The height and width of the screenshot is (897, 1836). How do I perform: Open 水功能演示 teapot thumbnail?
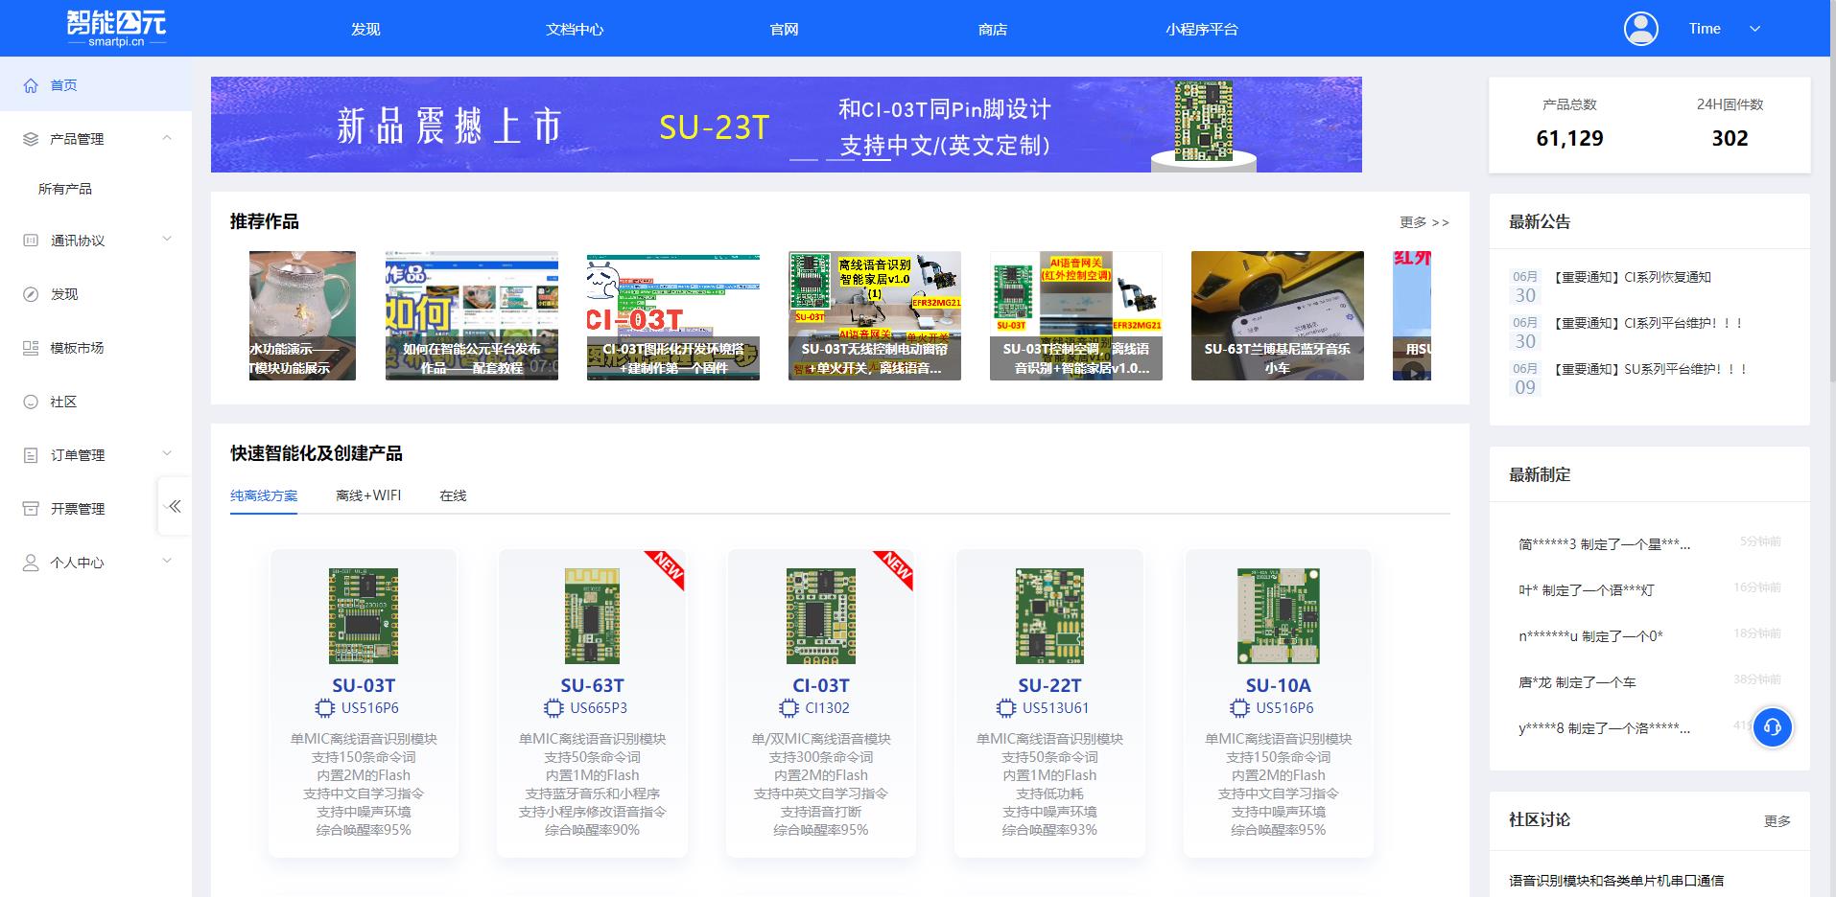302,315
